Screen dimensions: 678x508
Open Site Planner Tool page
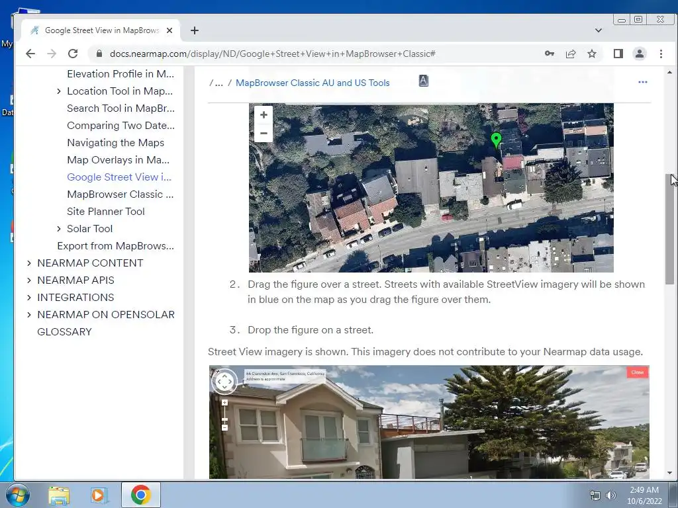pyautogui.click(x=105, y=212)
